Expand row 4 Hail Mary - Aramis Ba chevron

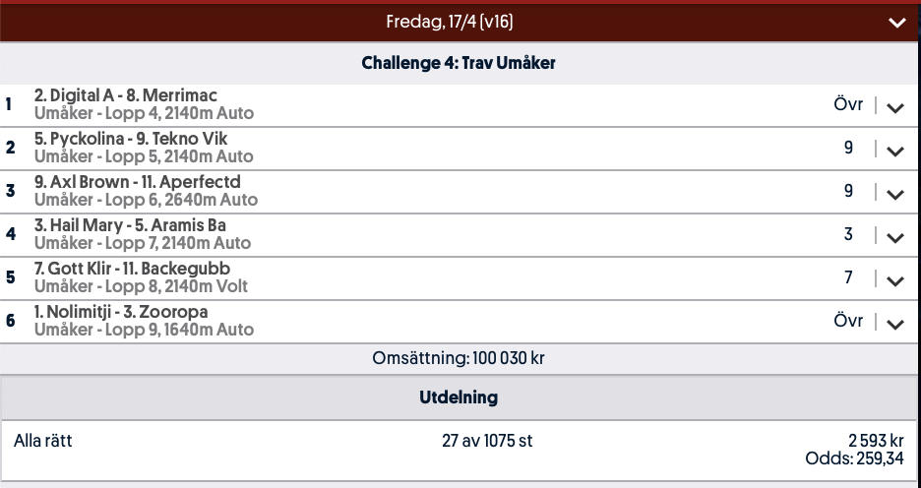[x=894, y=237]
